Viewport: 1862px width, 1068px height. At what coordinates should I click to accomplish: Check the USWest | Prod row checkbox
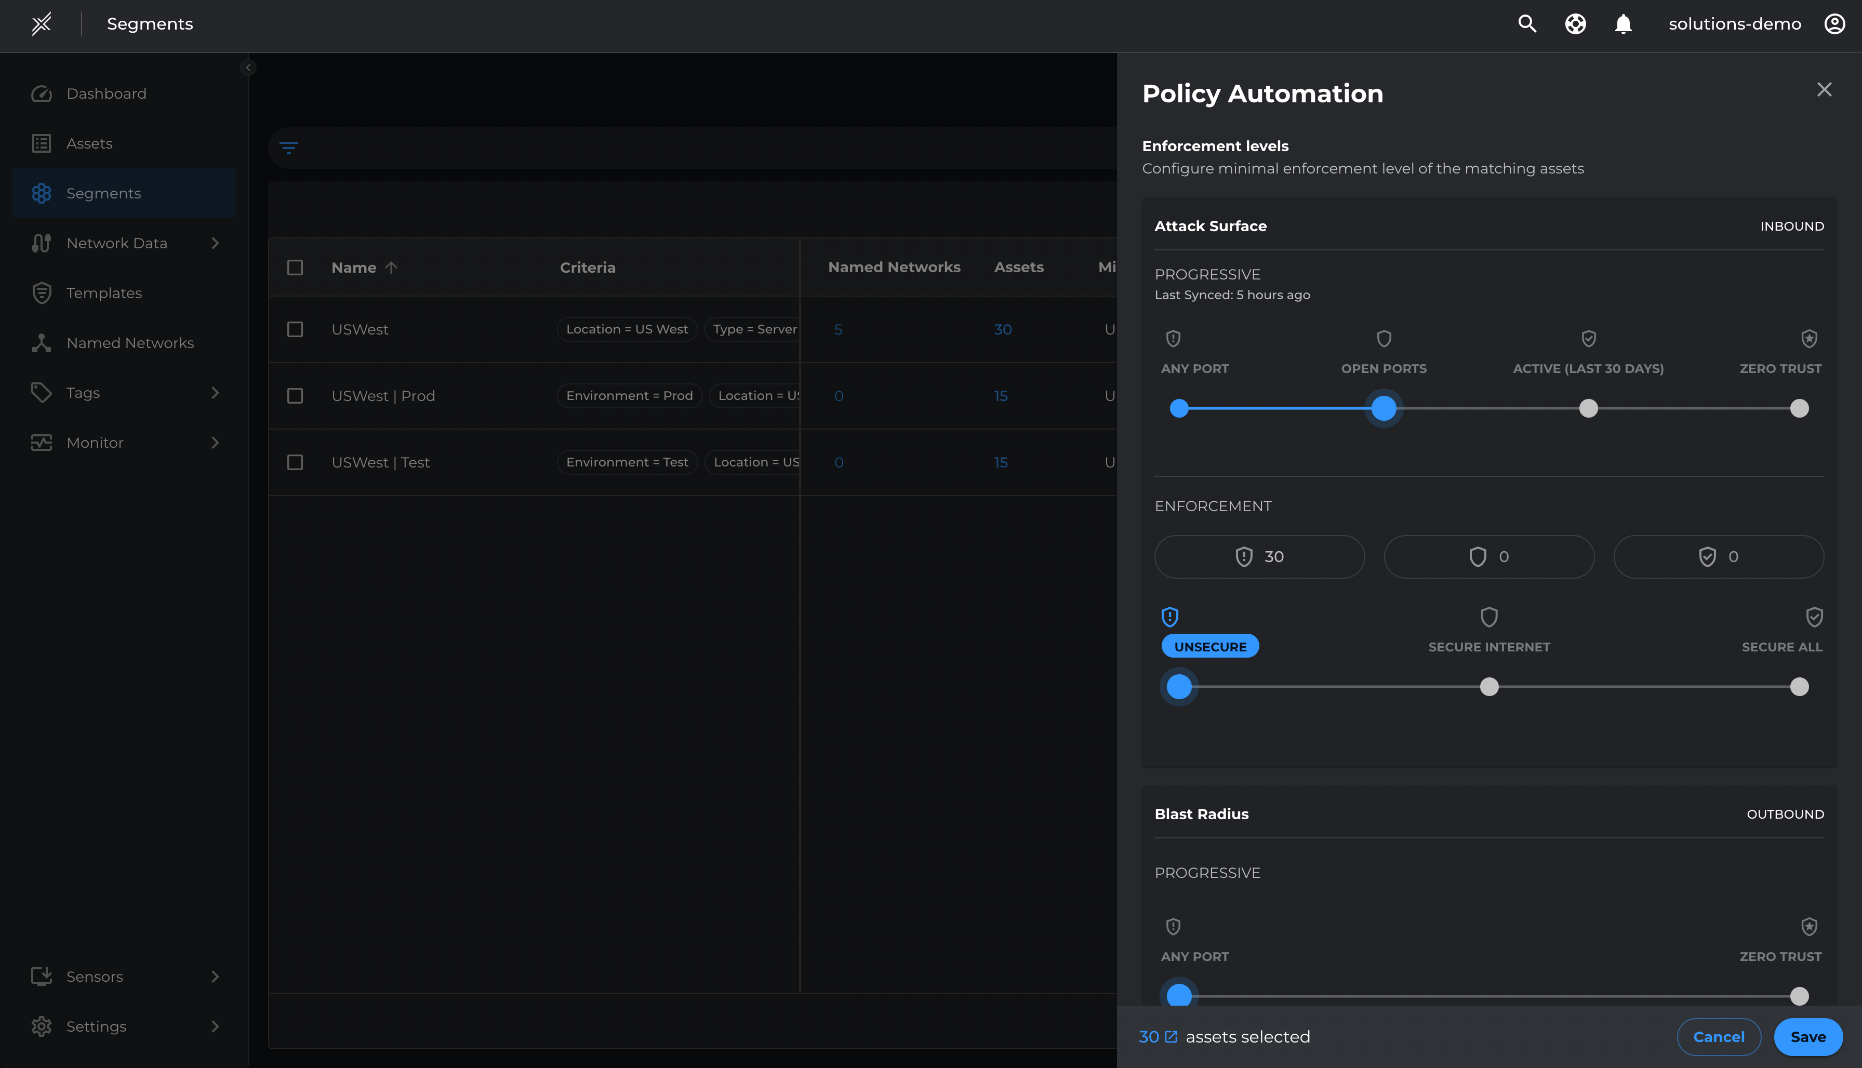tap(295, 396)
